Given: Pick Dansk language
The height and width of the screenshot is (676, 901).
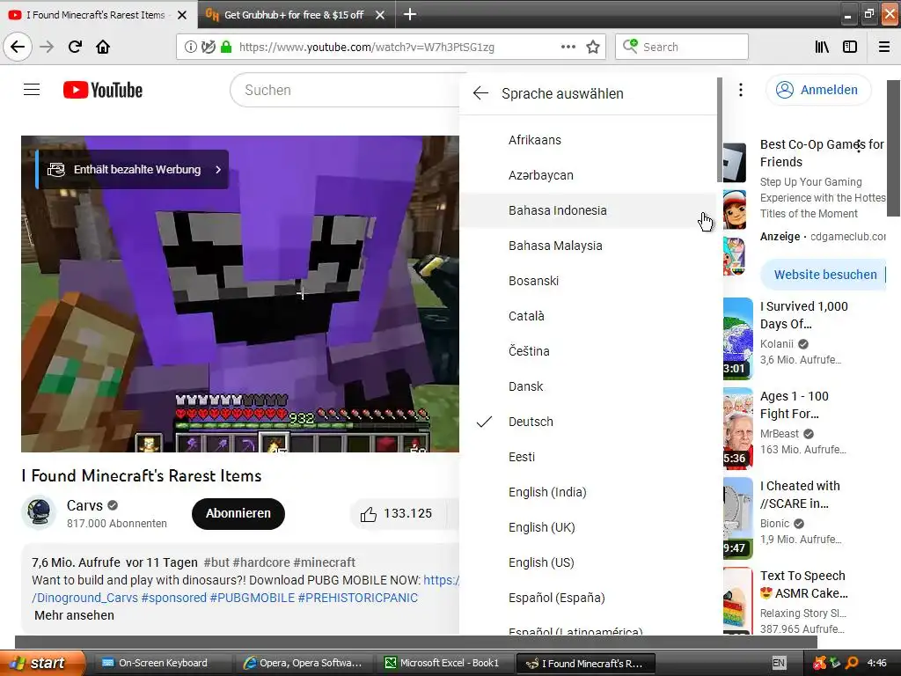Looking at the screenshot, I should [588, 386].
